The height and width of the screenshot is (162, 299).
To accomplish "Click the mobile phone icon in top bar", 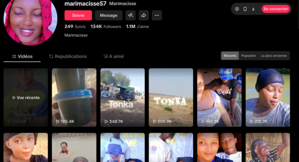I will coord(245,9).
